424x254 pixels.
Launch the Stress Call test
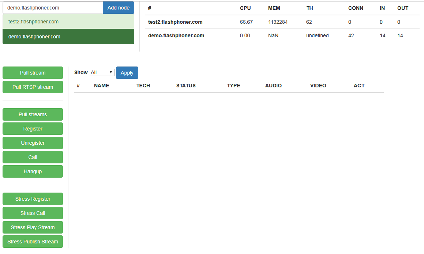(x=33, y=213)
